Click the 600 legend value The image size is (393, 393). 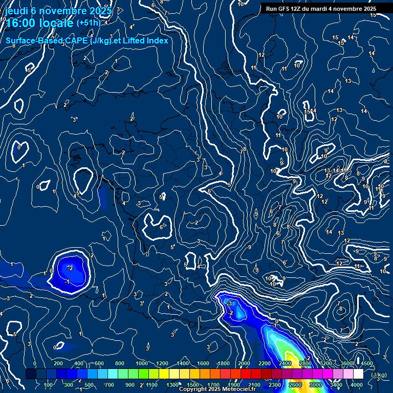click(x=99, y=363)
